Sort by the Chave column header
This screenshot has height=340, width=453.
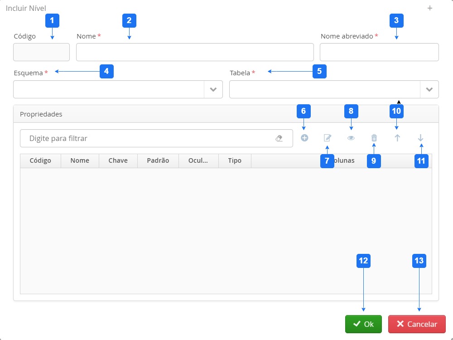pyautogui.click(x=118, y=161)
